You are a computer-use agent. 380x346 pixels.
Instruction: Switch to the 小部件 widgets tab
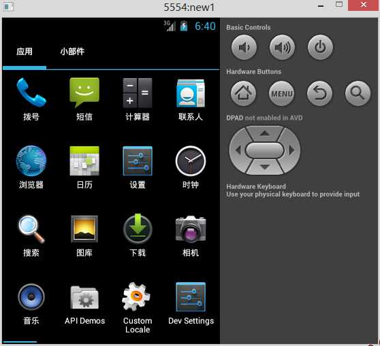[72, 51]
